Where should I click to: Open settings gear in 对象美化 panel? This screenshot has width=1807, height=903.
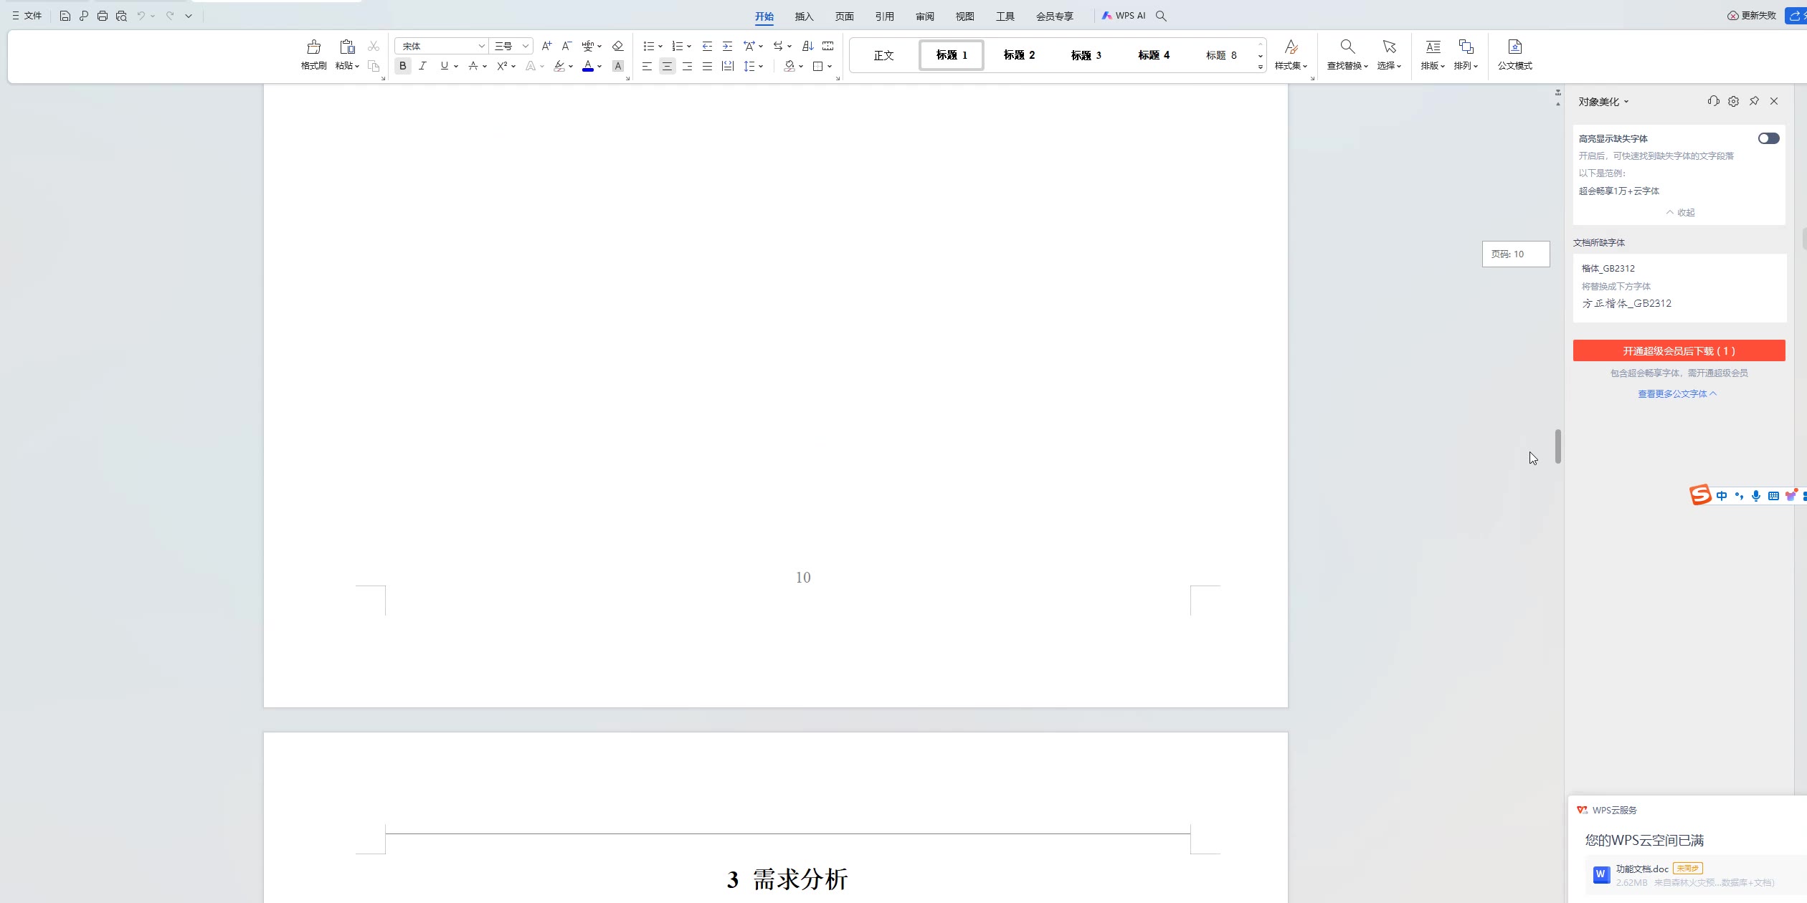[x=1733, y=102]
